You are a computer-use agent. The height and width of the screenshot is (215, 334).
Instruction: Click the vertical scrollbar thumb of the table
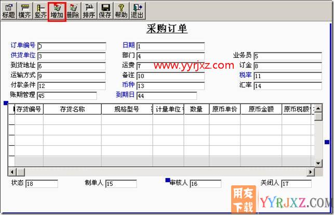coord(318,117)
